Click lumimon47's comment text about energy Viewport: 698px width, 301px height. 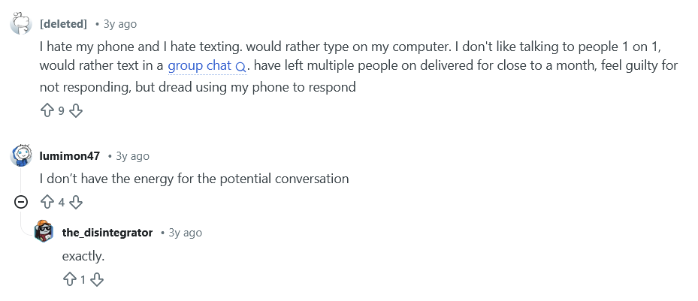[x=194, y=179]
